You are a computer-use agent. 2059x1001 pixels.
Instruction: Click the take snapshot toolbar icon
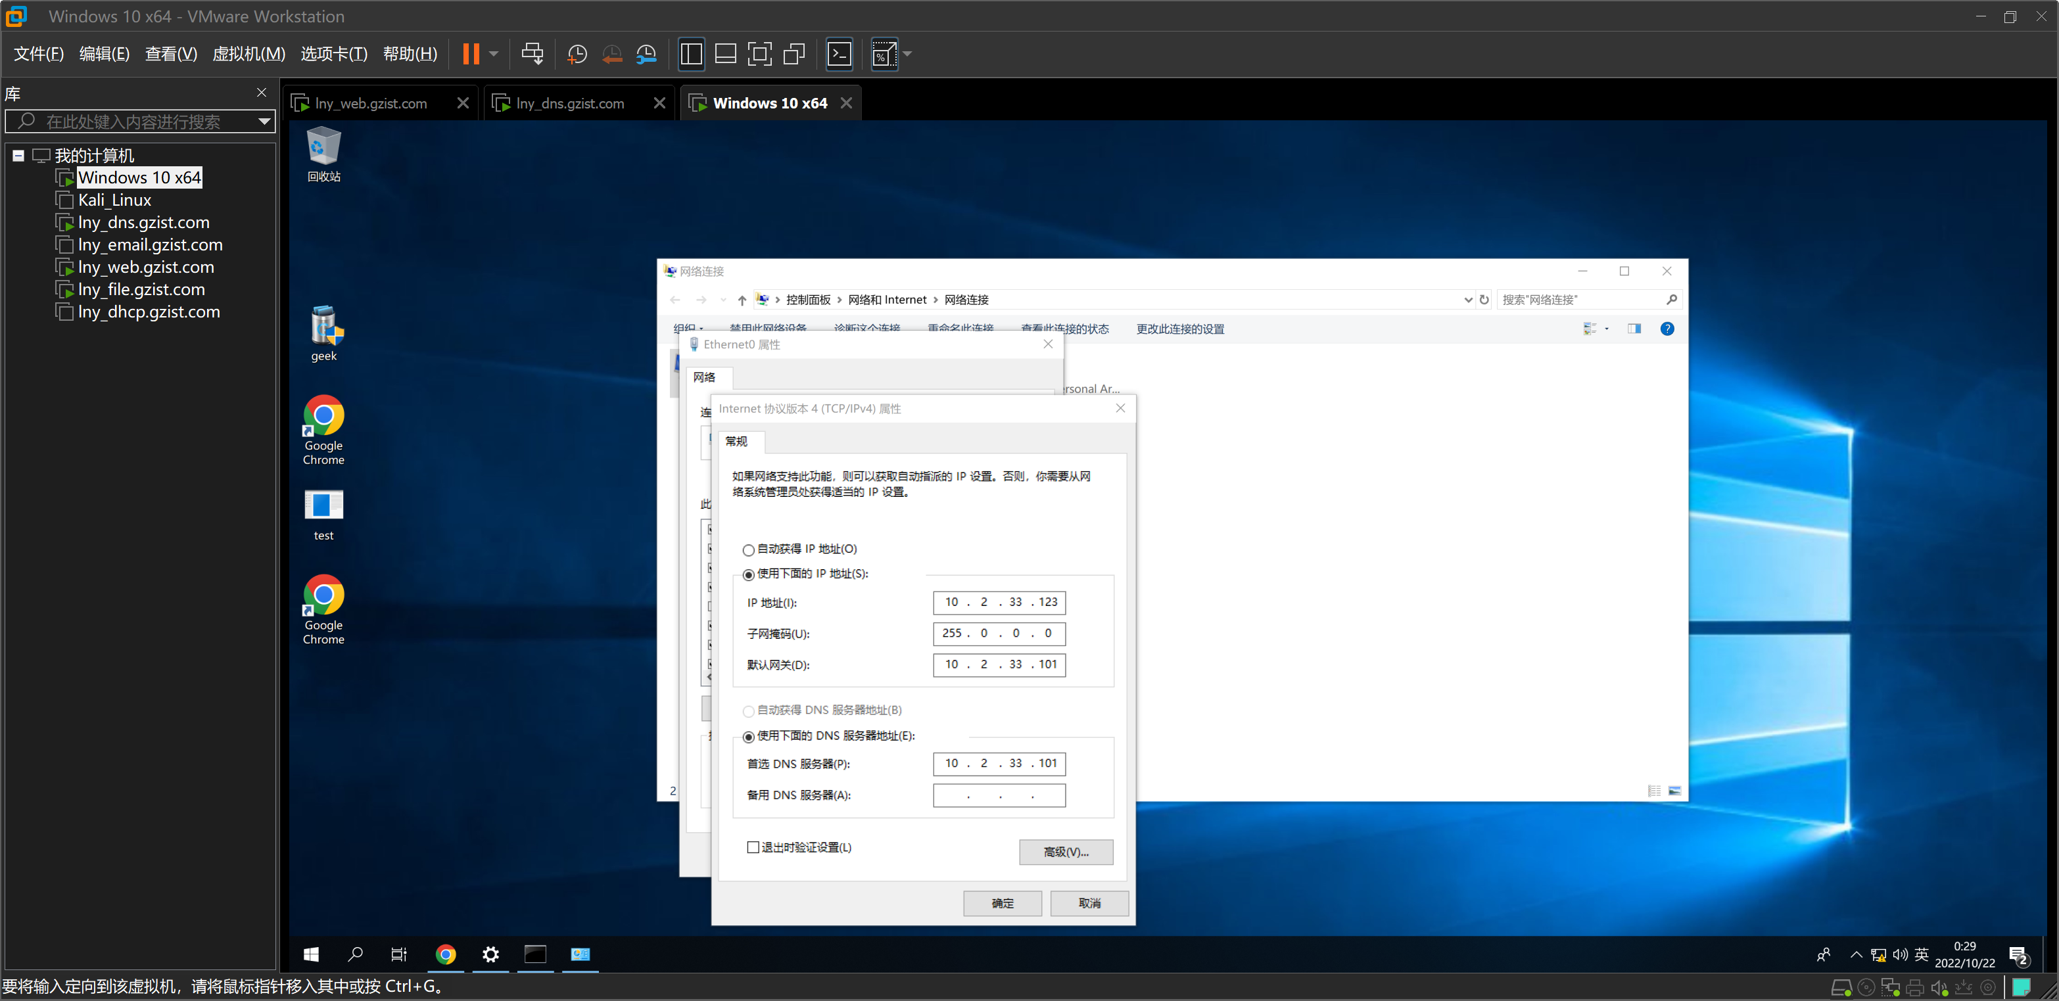(577, 55)
